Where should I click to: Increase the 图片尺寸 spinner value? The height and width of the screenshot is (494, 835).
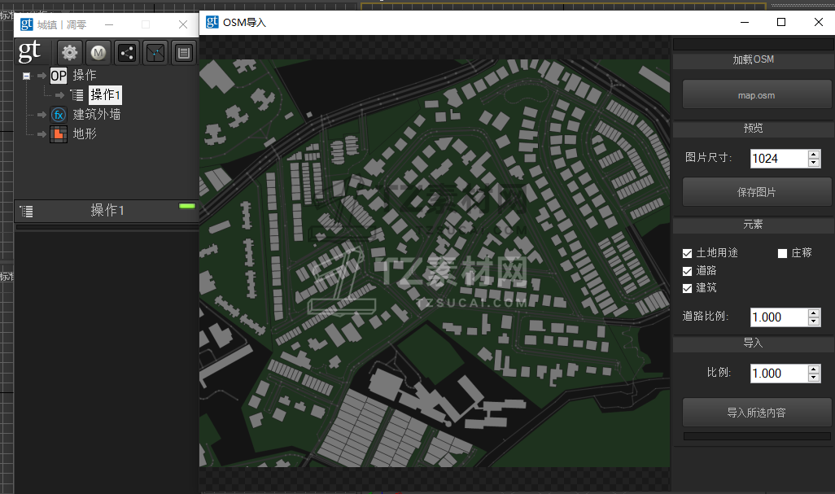(x=814, y=155)
